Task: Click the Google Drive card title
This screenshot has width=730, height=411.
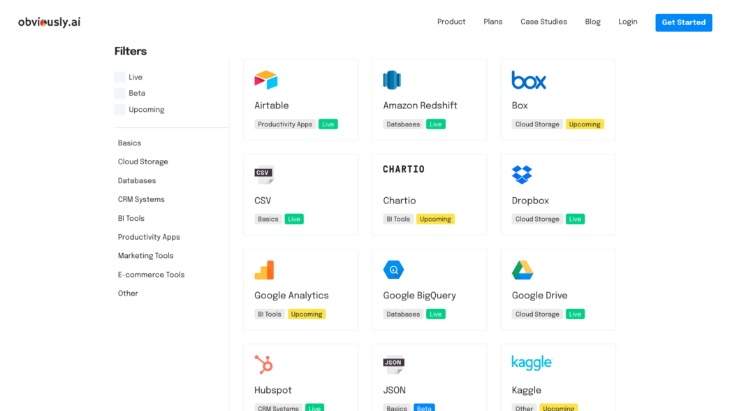Action: pos(539,296)
